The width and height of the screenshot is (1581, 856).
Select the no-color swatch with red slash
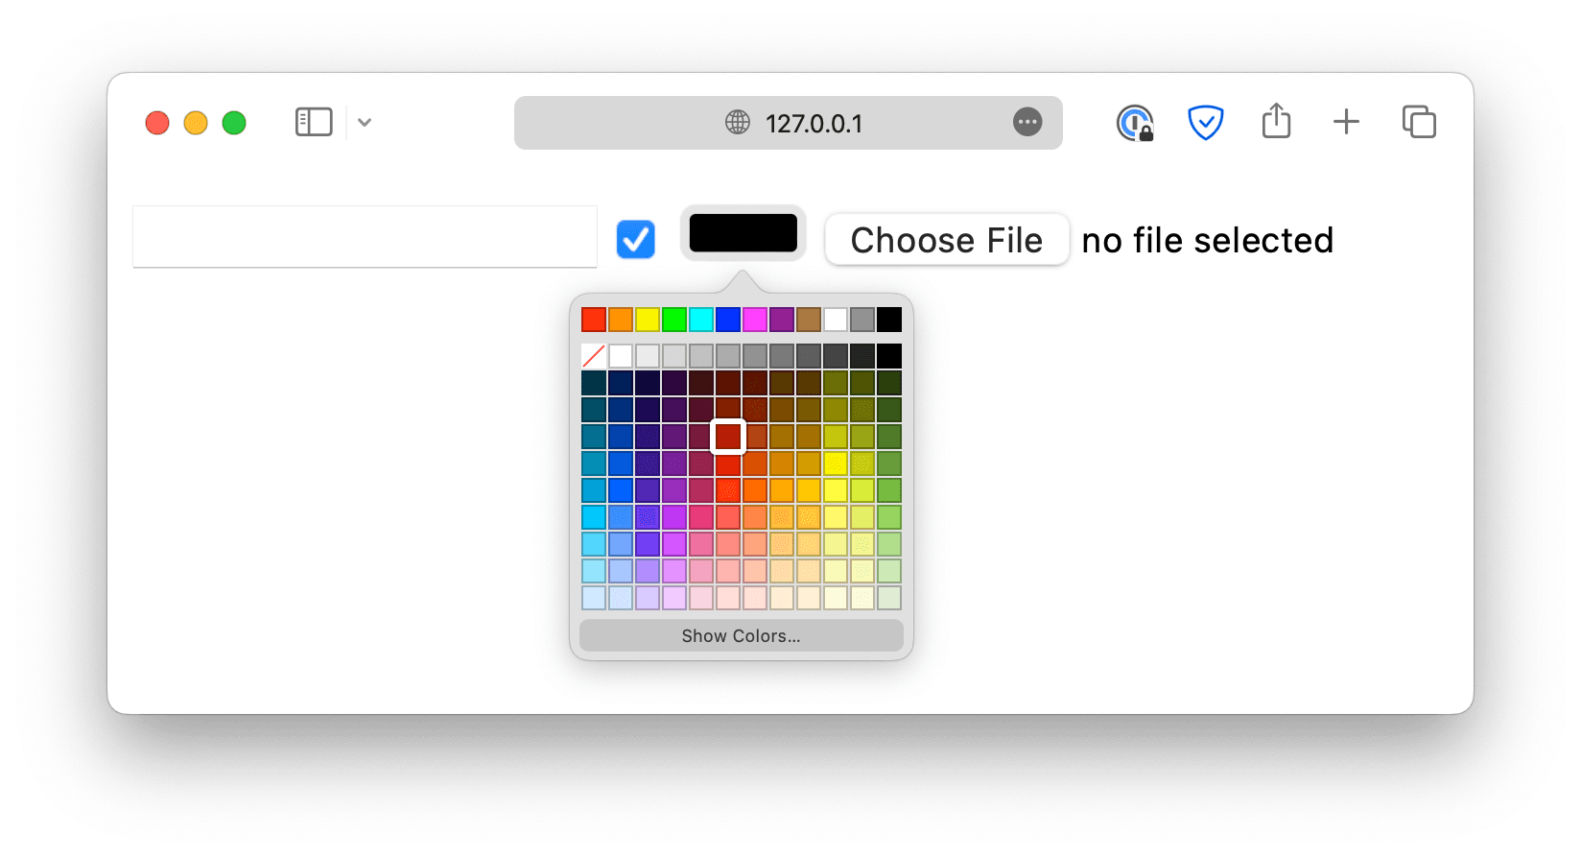[594, 356]
